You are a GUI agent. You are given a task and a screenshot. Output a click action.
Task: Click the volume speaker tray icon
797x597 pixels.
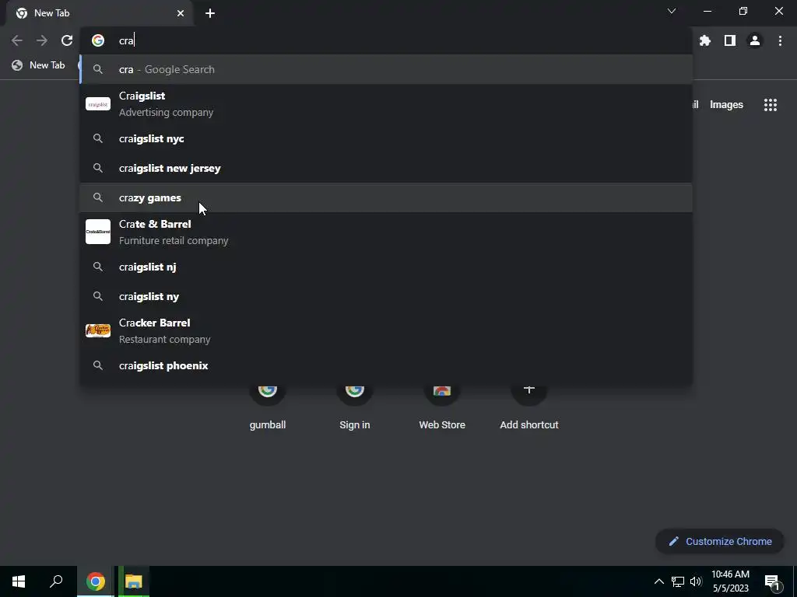tap(696, 581)
